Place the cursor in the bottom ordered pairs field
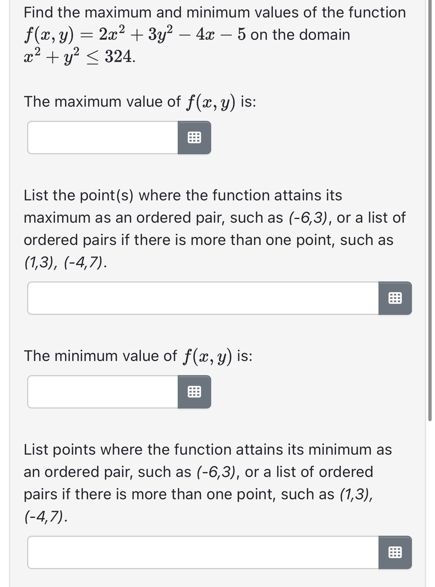Screen dimensions: 435x587 201,553
